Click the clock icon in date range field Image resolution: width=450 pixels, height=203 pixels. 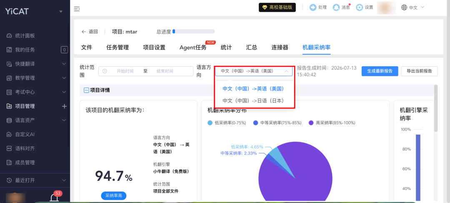tap(105, 71)
